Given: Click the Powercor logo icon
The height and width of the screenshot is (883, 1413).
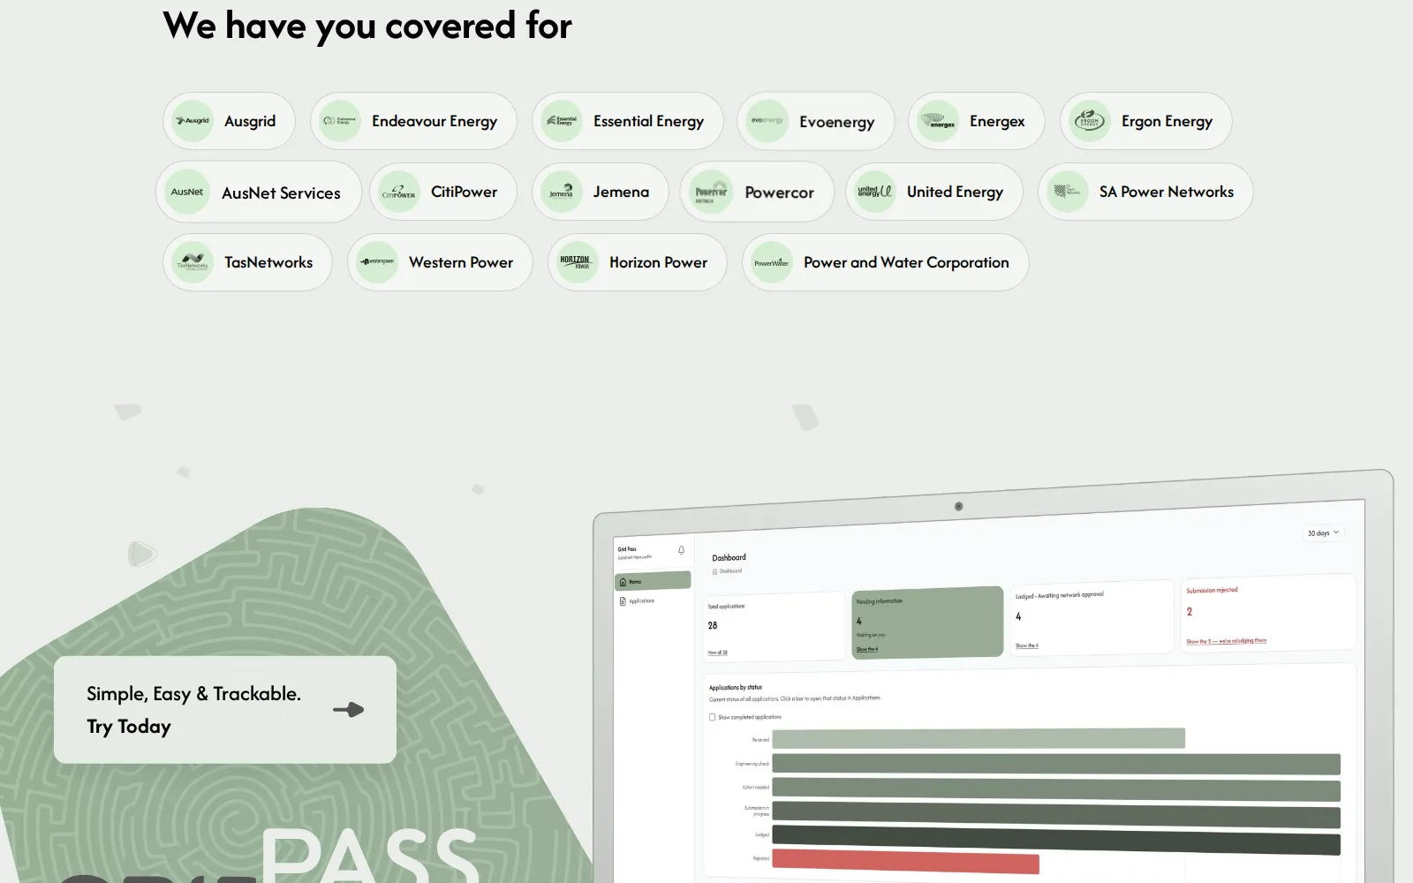Looking at the screenshot, I should pos(711,192).
